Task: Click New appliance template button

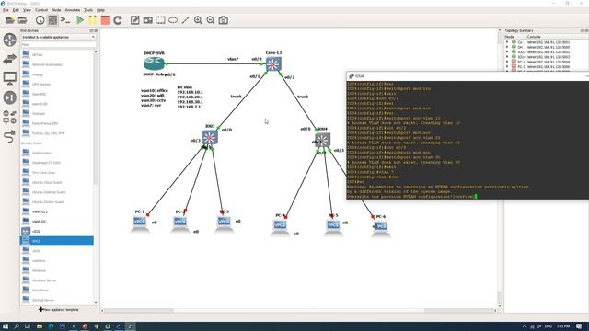Action: tap(59, 310)
